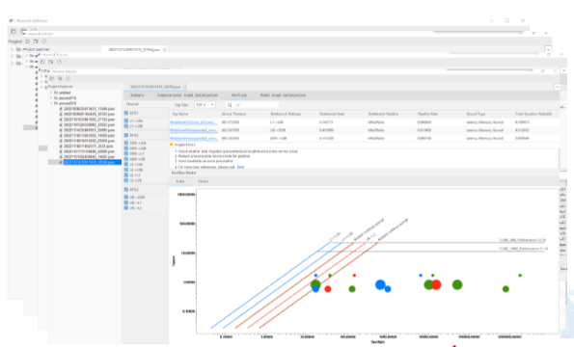This screenshot has width=574, height=347.
Task: Disable the UB->DDR channel checkbox
Action: coord(126,197)
